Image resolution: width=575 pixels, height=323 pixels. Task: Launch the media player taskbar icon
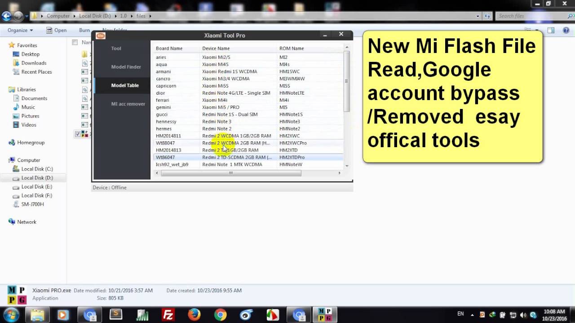click(x=62, y=315)
